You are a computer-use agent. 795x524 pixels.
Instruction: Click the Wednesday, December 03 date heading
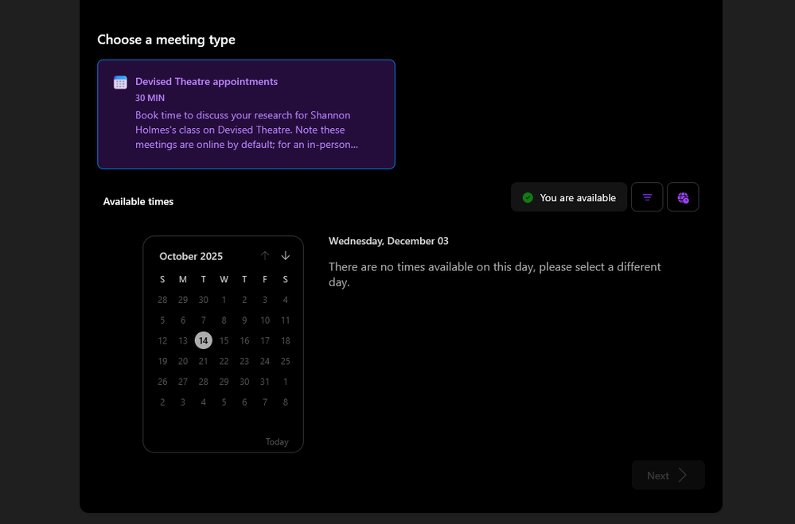point(388,241)
